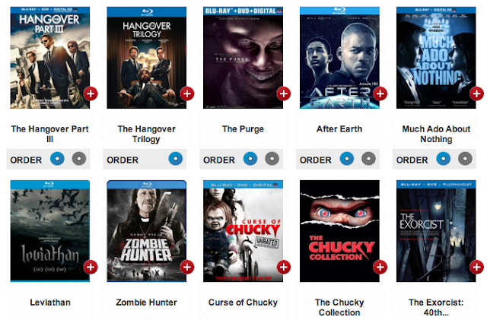This screenshot has height=320, width=487.
Task: Select gray DVD disc for The Purge
Action: pos(272,159)
